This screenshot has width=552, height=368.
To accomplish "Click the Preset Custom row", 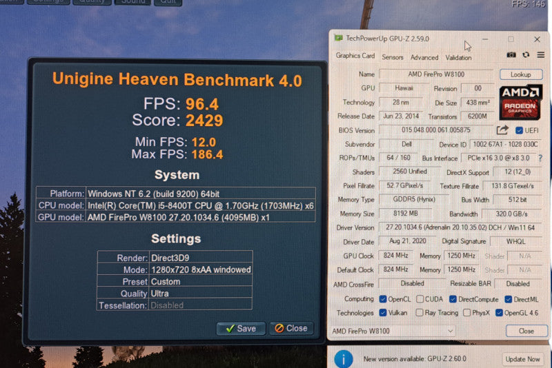I will coord(175,282).
